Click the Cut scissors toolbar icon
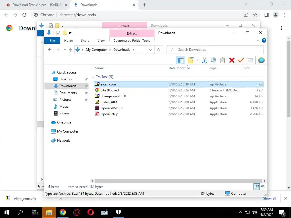 [x=204, y=60]
